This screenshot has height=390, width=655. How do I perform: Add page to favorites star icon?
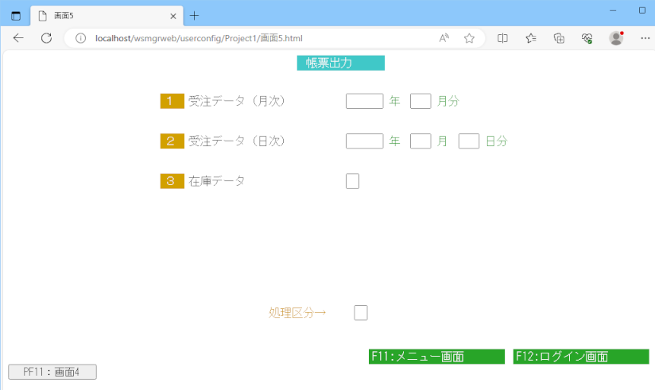pos(469,38)
